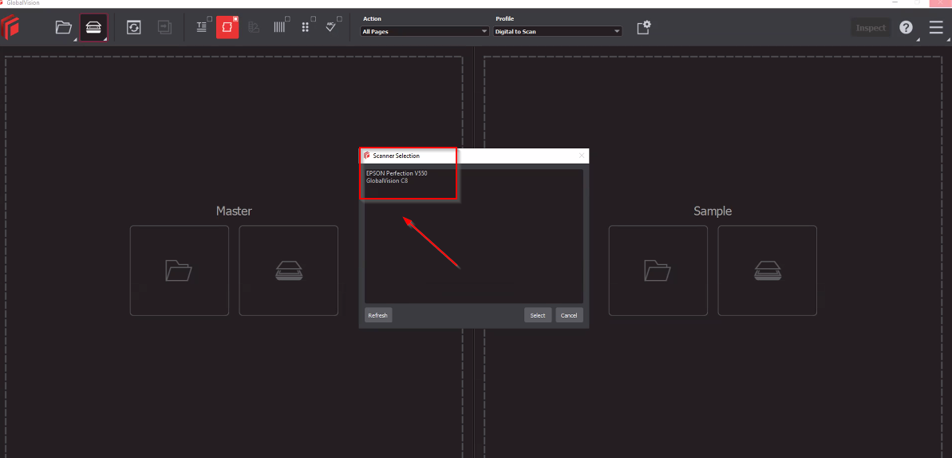This screenshot has width=952, height=458.
Task: Click the Sample panel folder icon
Action: click(x=658, y=270)
